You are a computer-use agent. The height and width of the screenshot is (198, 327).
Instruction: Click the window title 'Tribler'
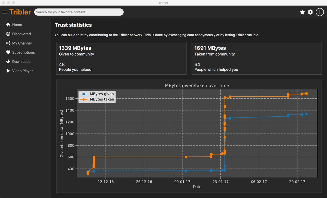coord(163,3)
